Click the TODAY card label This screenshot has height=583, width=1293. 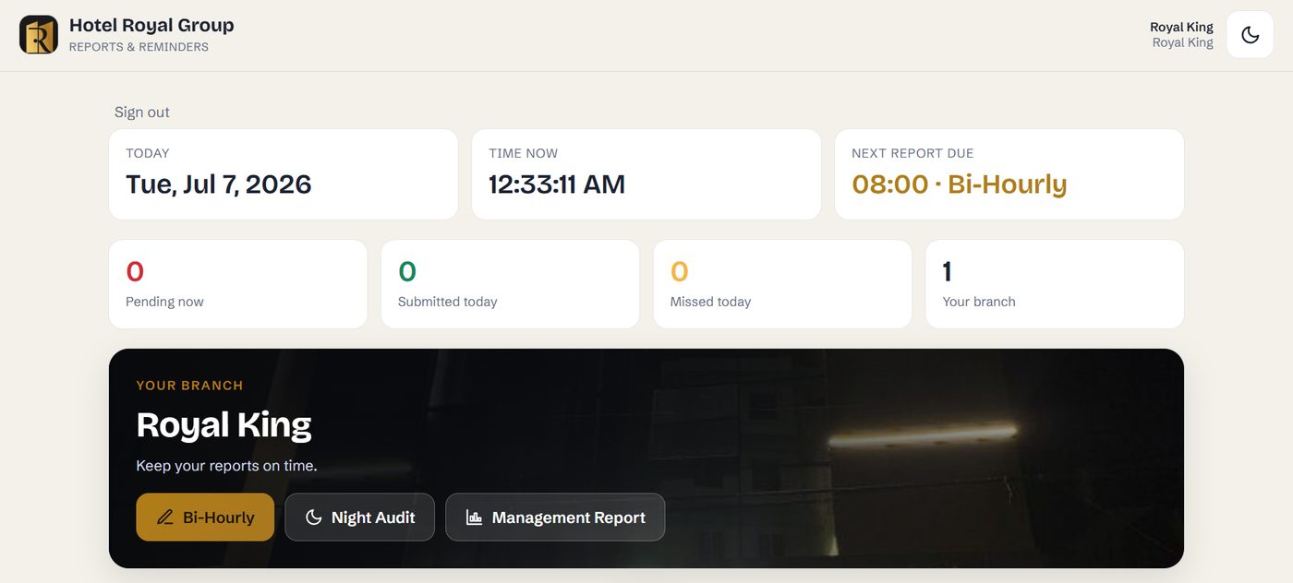pyautogui.click(x=148, y=153)
